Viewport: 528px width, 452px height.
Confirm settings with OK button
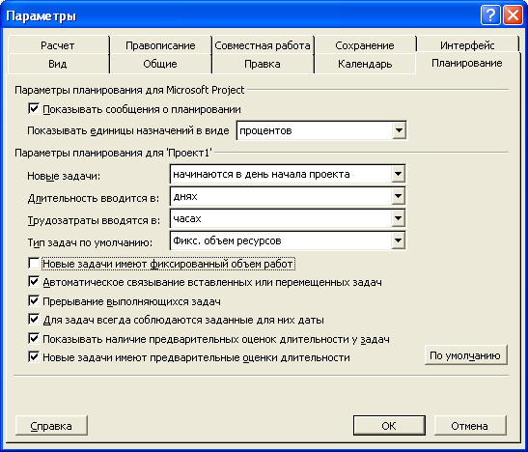389,426
